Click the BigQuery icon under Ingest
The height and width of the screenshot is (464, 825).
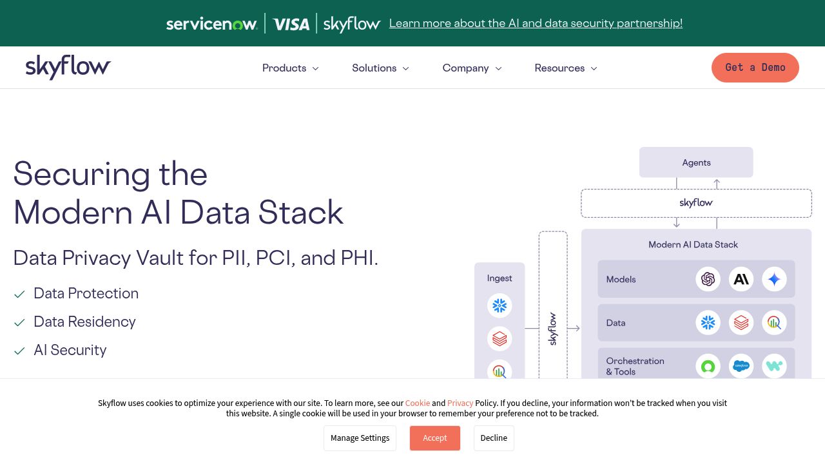pos(500,369)
